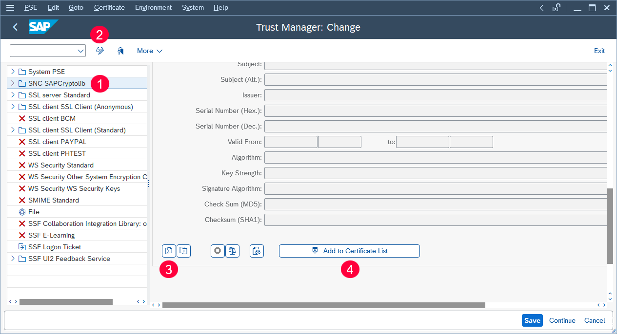Click the Issuer field
This screenshot has width=617, height=334.
436,95
